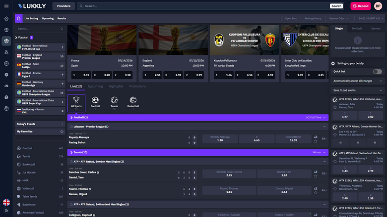Open statistics for Faurel Thomas match

[x=316, y=188]
